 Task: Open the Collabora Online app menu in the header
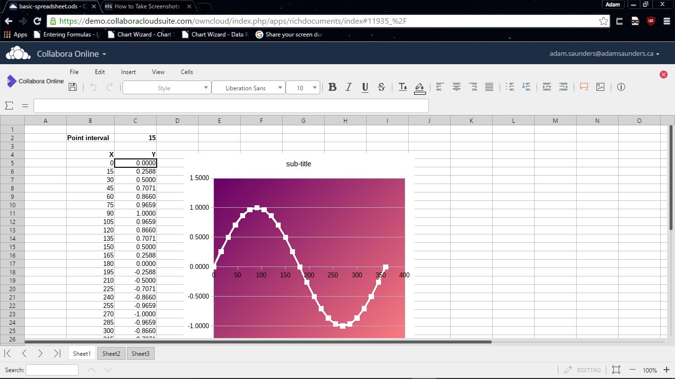(x=71, y=54)
